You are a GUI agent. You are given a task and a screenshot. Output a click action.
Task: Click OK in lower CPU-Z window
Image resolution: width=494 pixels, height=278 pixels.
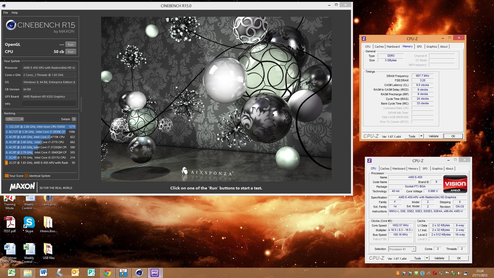click(459, 258)
